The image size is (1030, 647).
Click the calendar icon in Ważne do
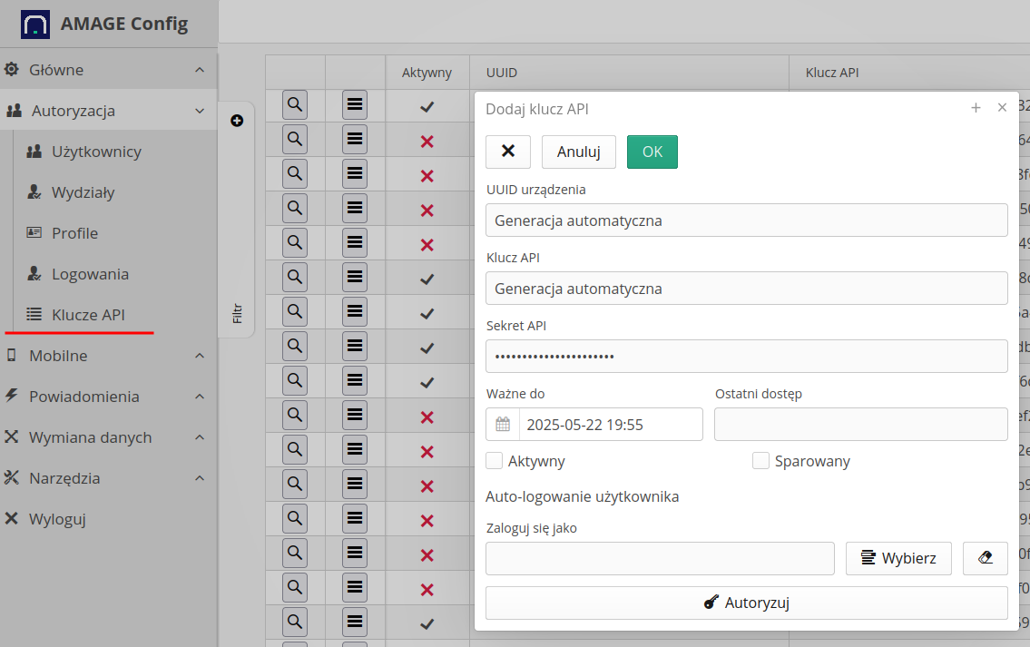tap(503, 424)
